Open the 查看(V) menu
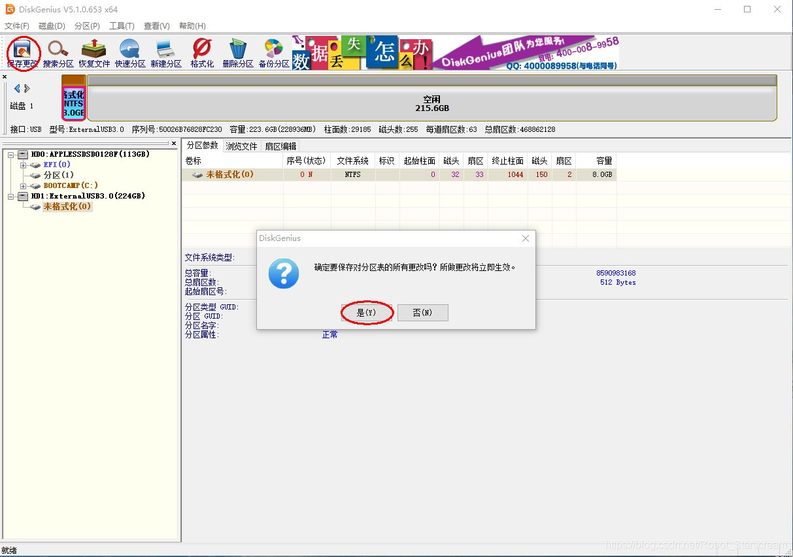 point(156,26)
